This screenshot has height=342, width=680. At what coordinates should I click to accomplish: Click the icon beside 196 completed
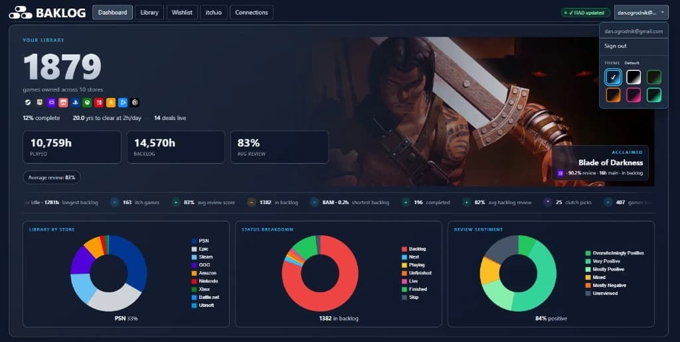pos(406,202)
